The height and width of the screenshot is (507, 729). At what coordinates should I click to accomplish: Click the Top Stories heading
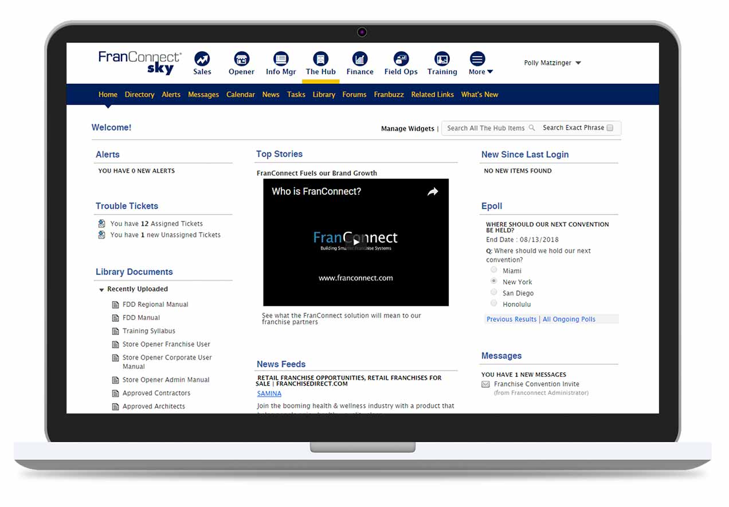[279, 154]
